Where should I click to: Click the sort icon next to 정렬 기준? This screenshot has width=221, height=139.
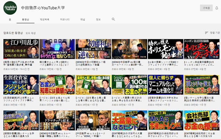coord(206,33)
